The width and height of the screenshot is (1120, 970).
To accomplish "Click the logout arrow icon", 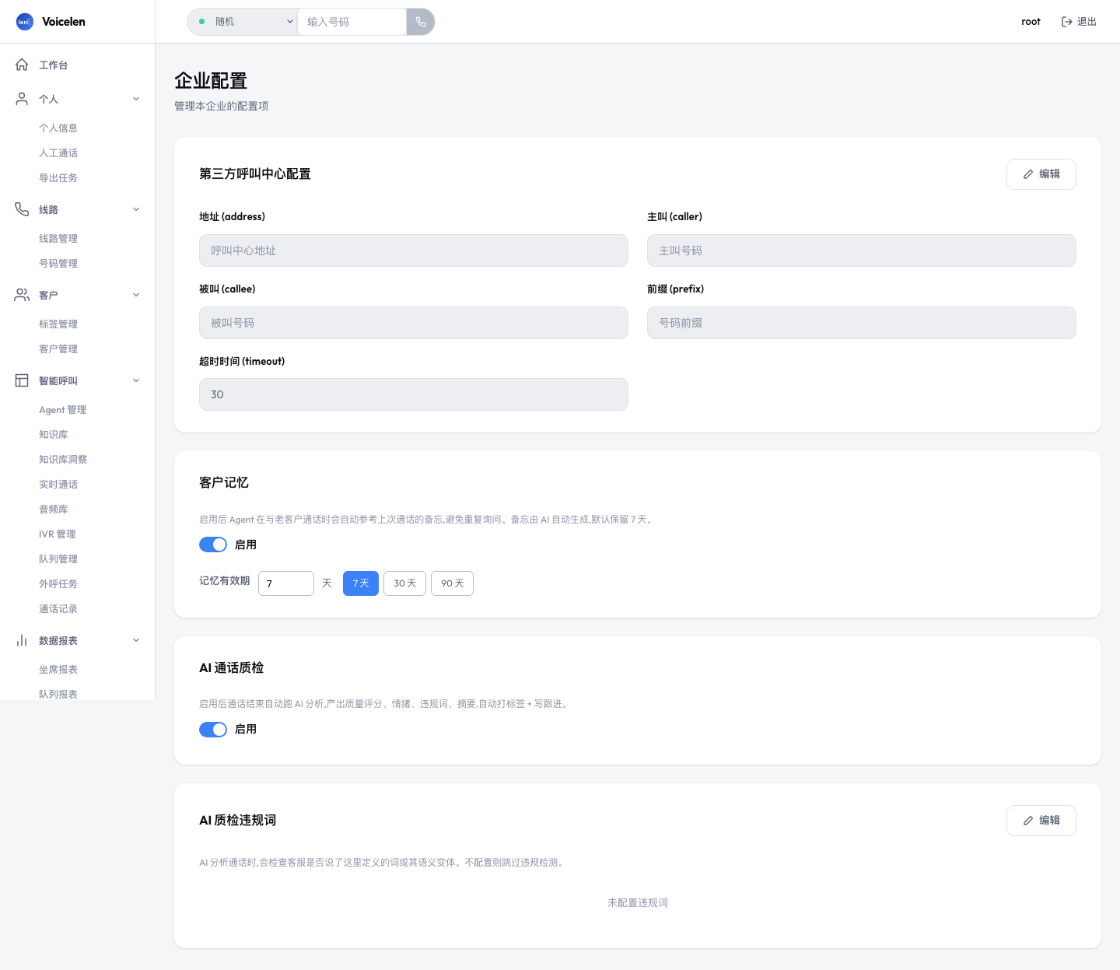I will point(1067,22).
